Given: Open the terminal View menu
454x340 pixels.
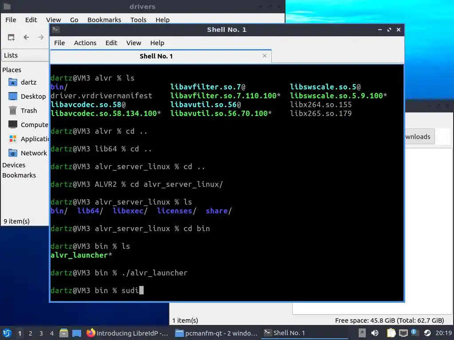Looking at the screenshot, I should pos(133,43).
